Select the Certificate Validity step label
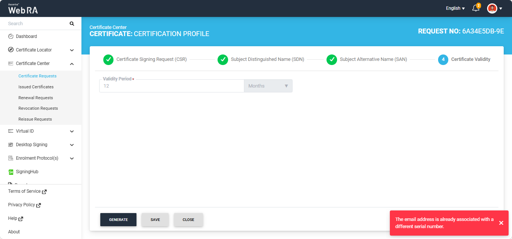This screenshot has height=239, width=512. (471, 59)
